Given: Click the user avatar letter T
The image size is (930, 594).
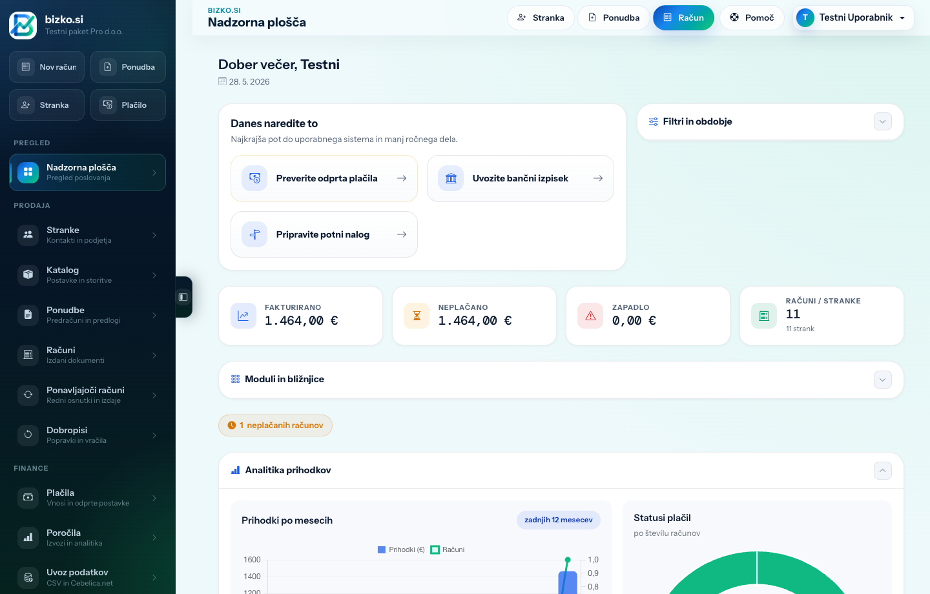Looking at the screenshot, I should [x=805, y=17].
